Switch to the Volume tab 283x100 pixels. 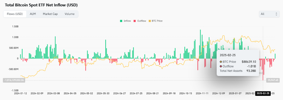(x=69, y=14)
